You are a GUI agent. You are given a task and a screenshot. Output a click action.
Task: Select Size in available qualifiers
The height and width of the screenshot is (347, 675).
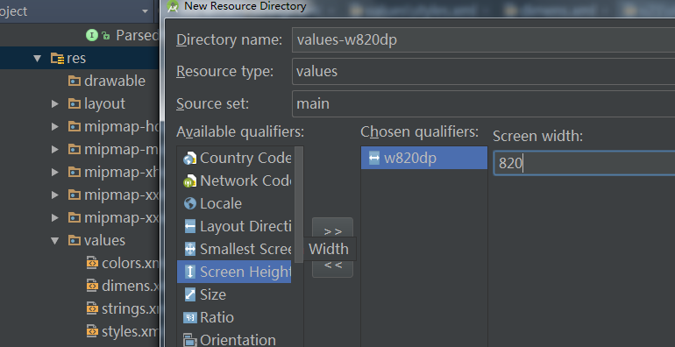click(234, 294)
